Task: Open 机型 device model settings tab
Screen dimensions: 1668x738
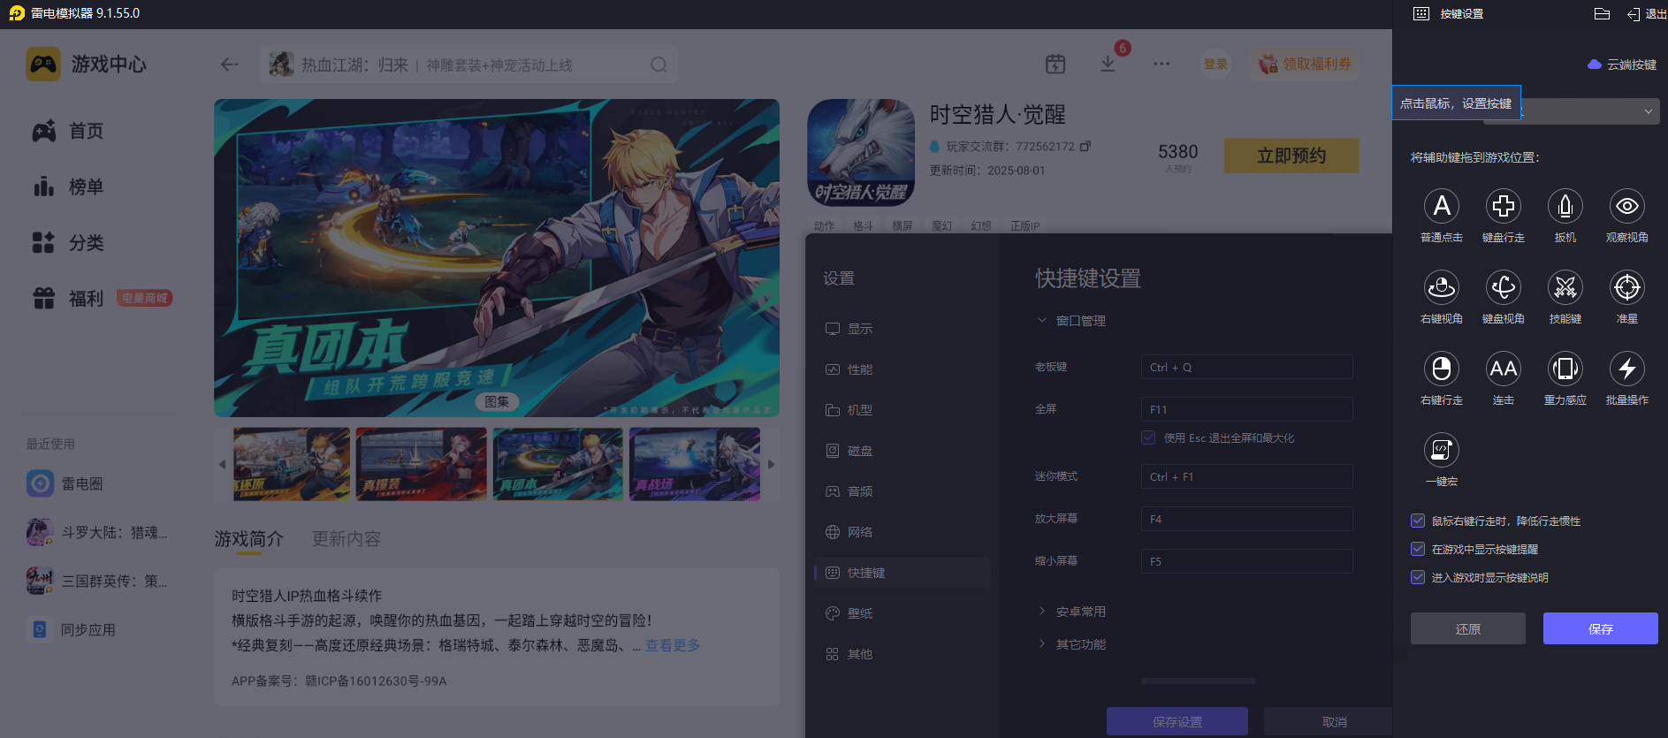Action: point(902,410)
